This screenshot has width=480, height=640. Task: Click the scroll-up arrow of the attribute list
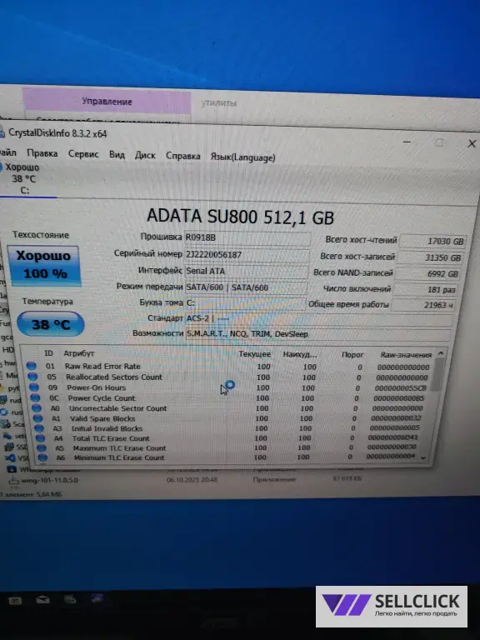pos(440,353)
